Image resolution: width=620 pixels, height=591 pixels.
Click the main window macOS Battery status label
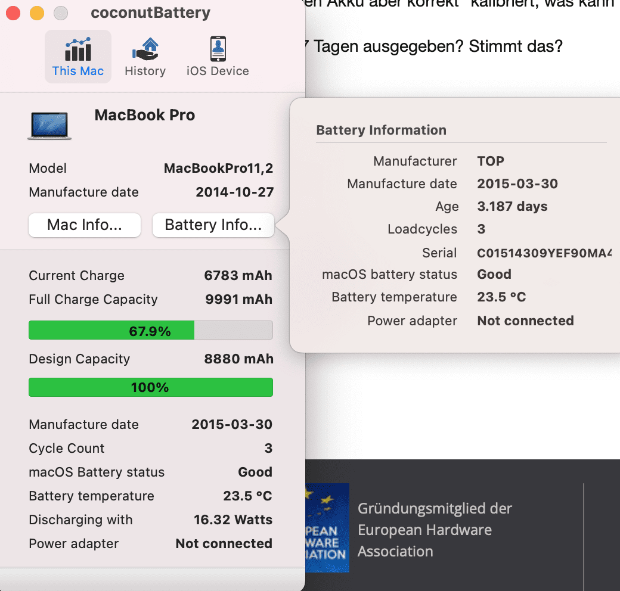click(x=97, y=472)
